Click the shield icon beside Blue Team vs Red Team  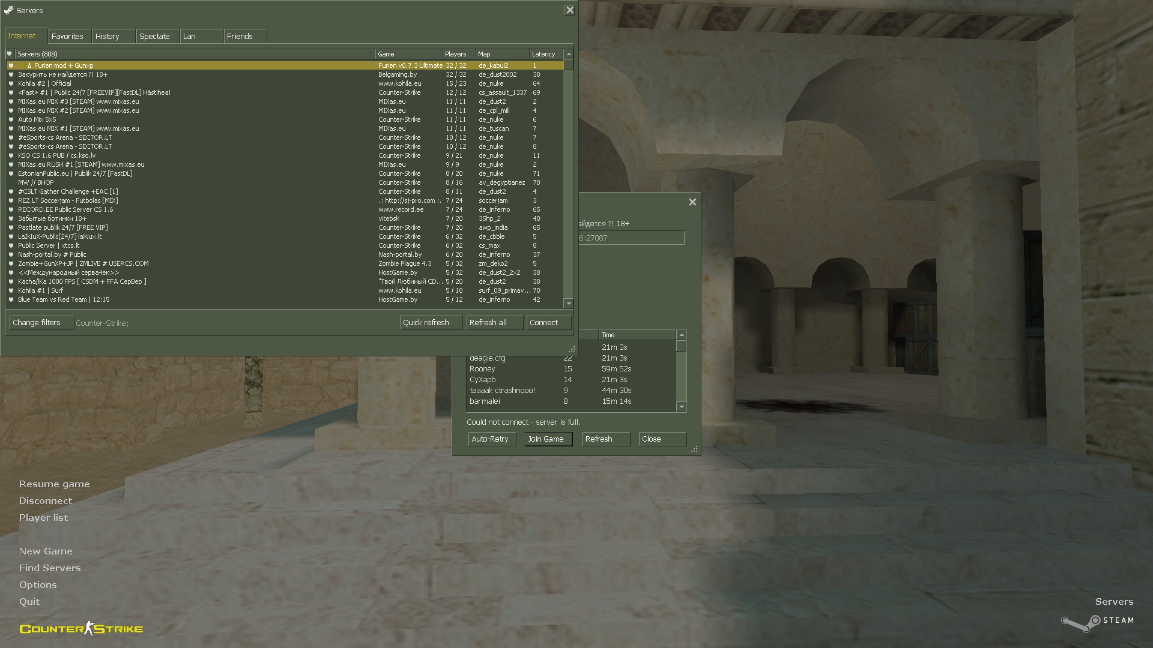click(11, 299)
